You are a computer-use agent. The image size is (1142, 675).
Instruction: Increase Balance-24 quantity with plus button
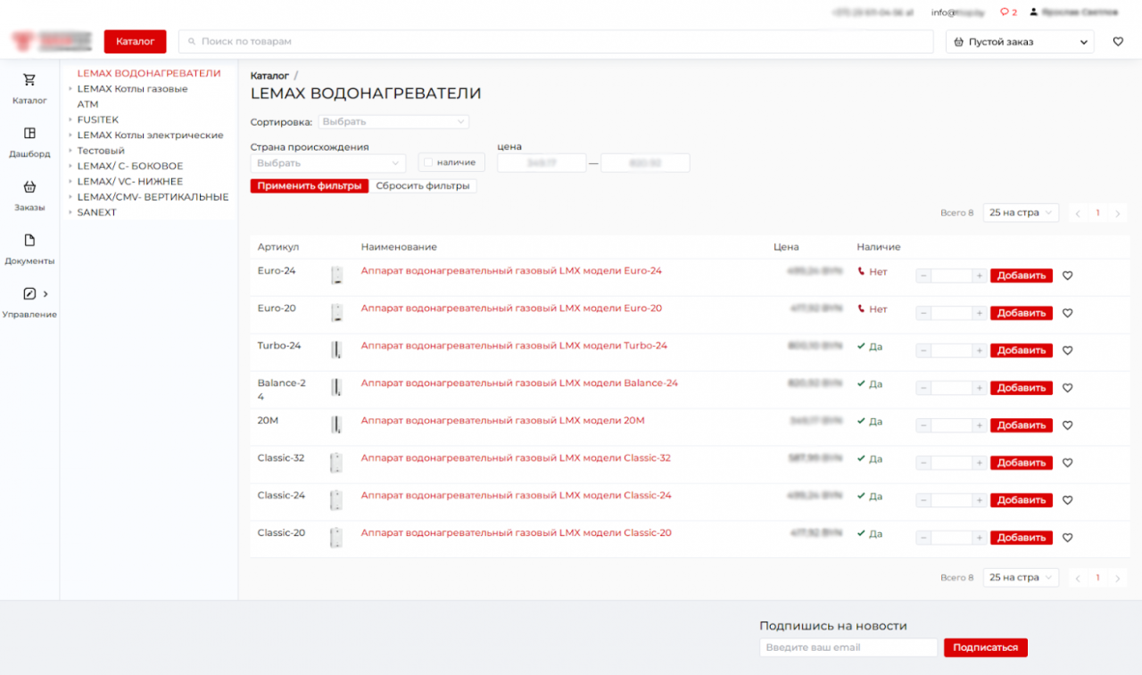click(979, 389)
